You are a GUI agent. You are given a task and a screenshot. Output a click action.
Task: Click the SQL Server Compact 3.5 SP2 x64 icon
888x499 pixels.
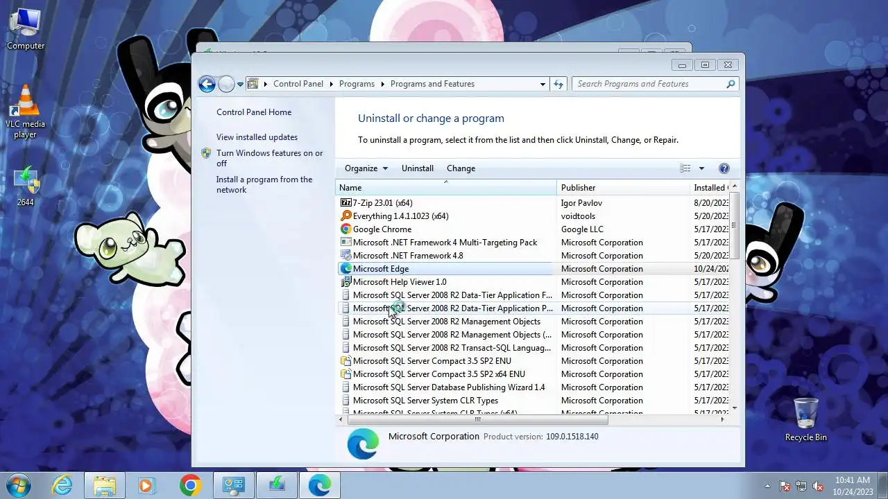346,374
